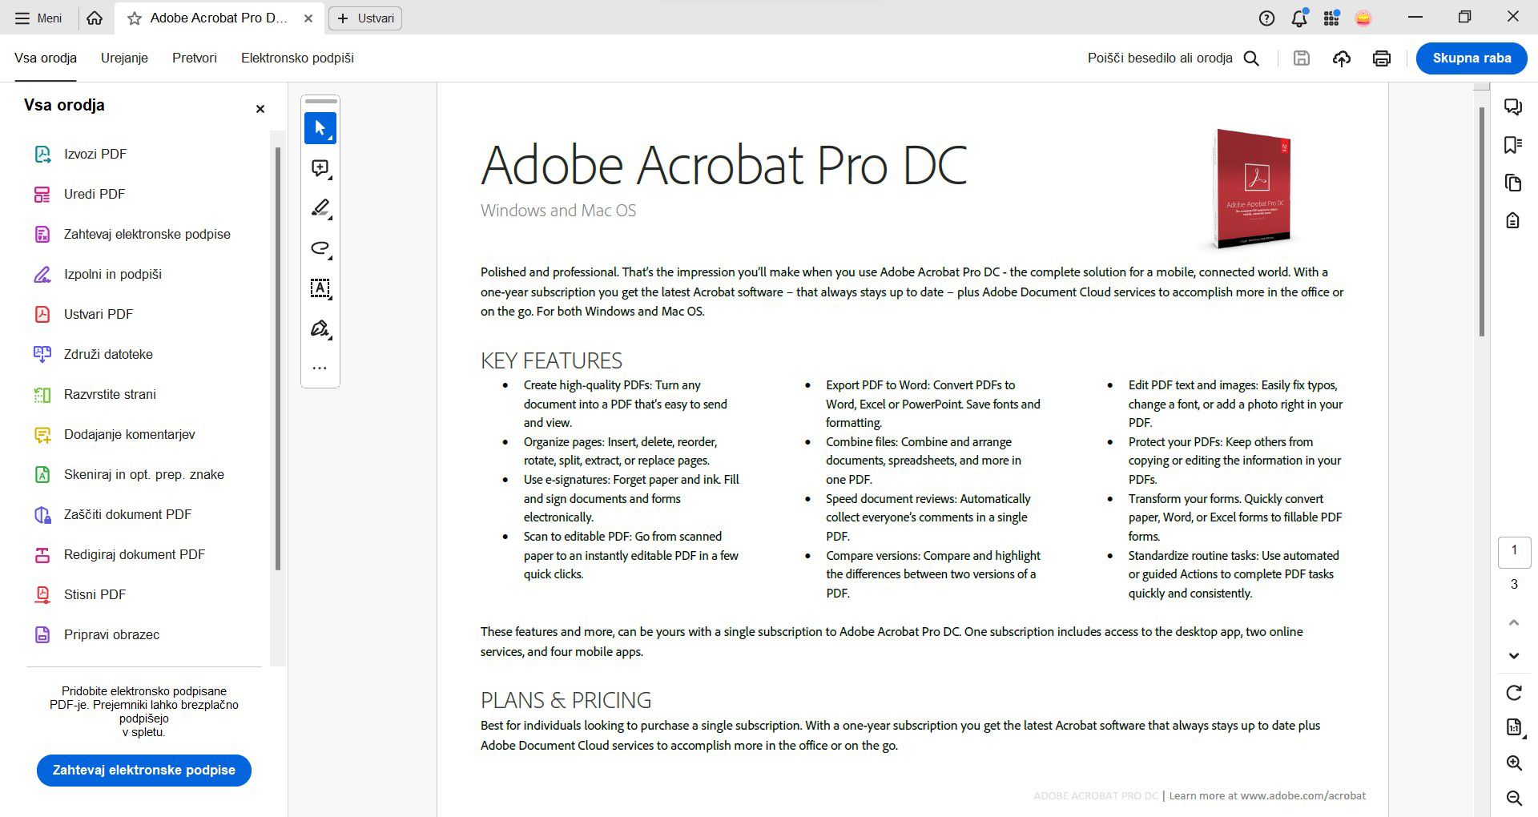Switch to the Urejanje tab
Image resolution: width=1538 pixels, height=817 pixels.
pos(124,58)
